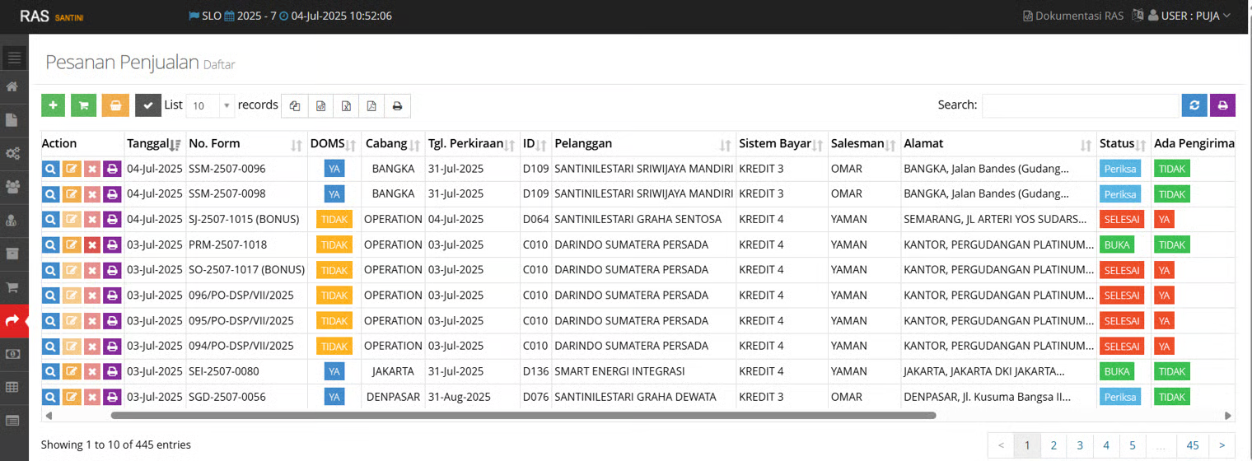
Task: Click the green shopping cart button
Action: [83, 105]
